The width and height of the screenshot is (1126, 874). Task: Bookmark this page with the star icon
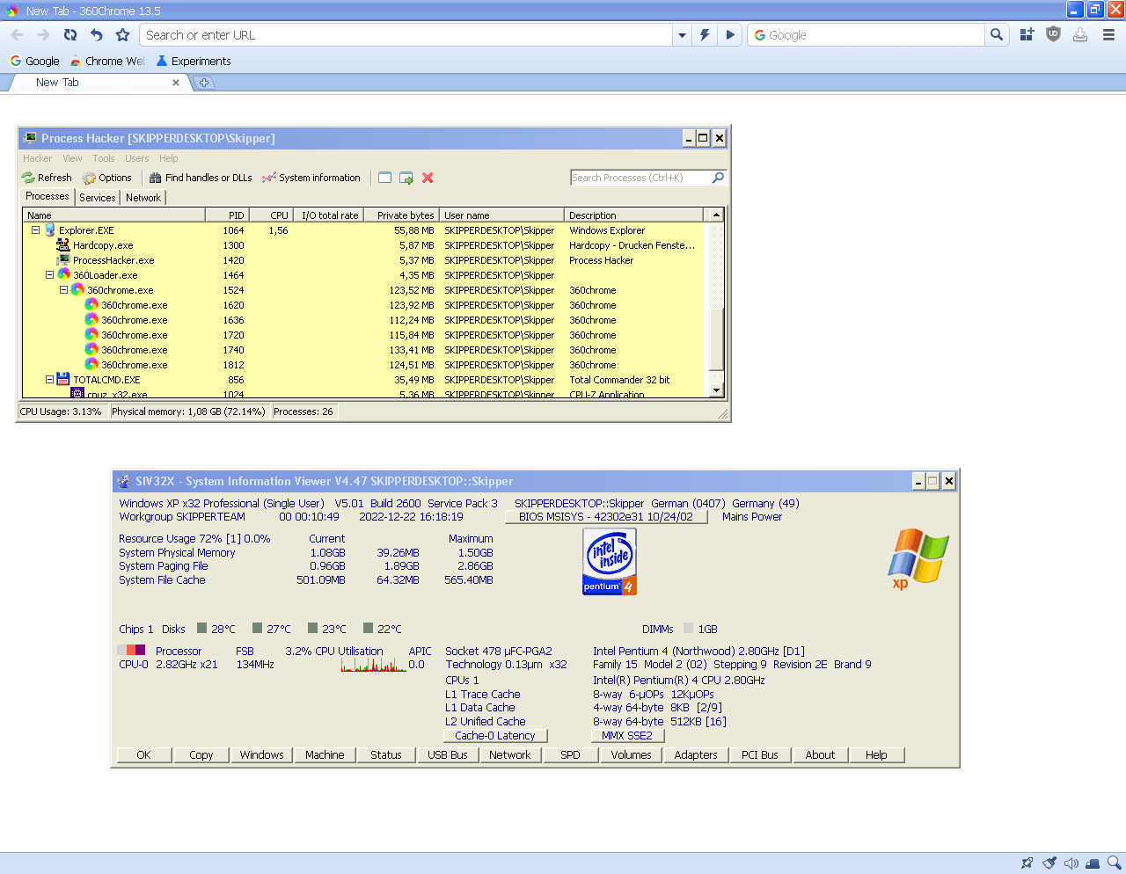(x=123, y=35)
